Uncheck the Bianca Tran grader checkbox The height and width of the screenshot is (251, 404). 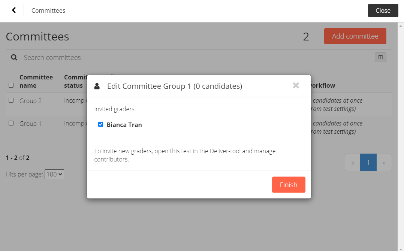100,125
